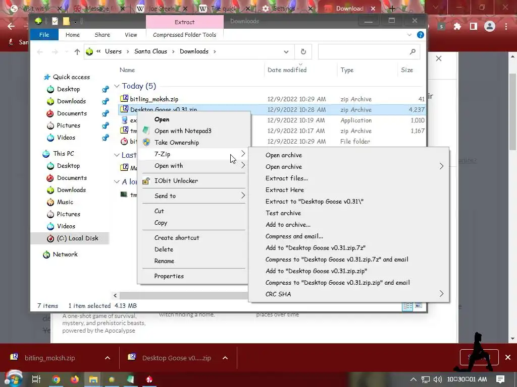Click the Users breadcrumb segment
Viewport: 517px width, 387px height.
[x=113, y=51]
